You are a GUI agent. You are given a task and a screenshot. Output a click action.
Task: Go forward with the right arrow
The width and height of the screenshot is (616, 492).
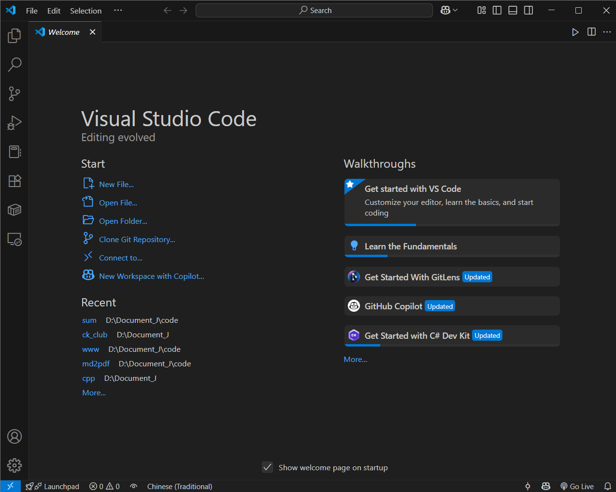click(x=183, y=11)
